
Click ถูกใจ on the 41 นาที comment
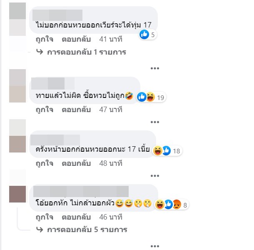(x=45, y=40)
